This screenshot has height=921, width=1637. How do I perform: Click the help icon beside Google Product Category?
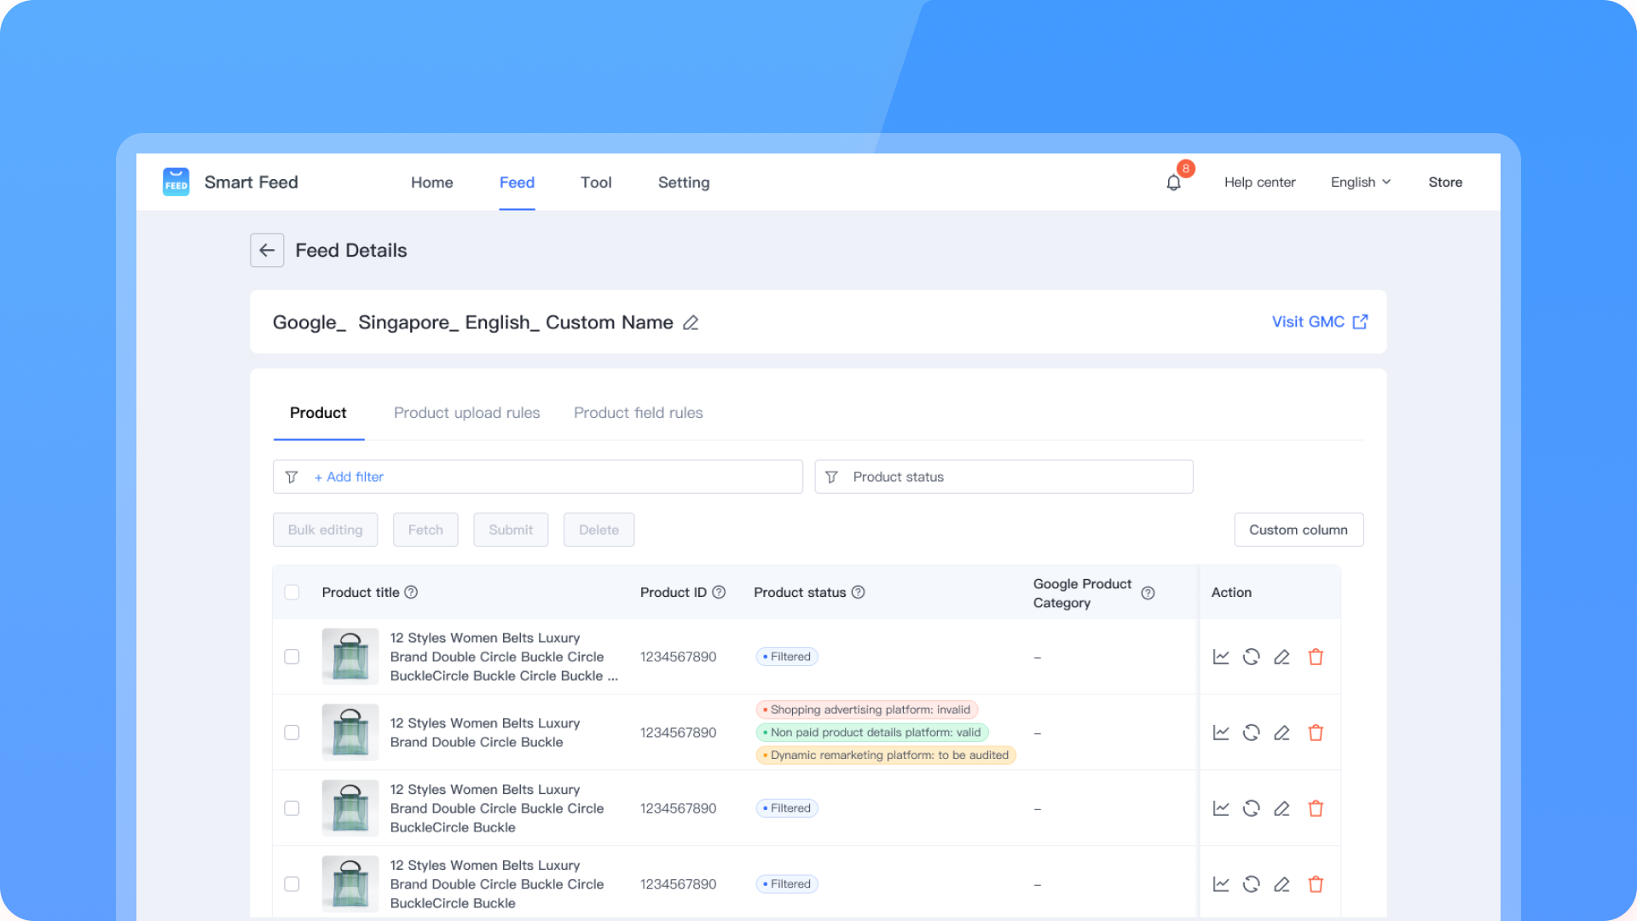click(x=1148, y=593)
